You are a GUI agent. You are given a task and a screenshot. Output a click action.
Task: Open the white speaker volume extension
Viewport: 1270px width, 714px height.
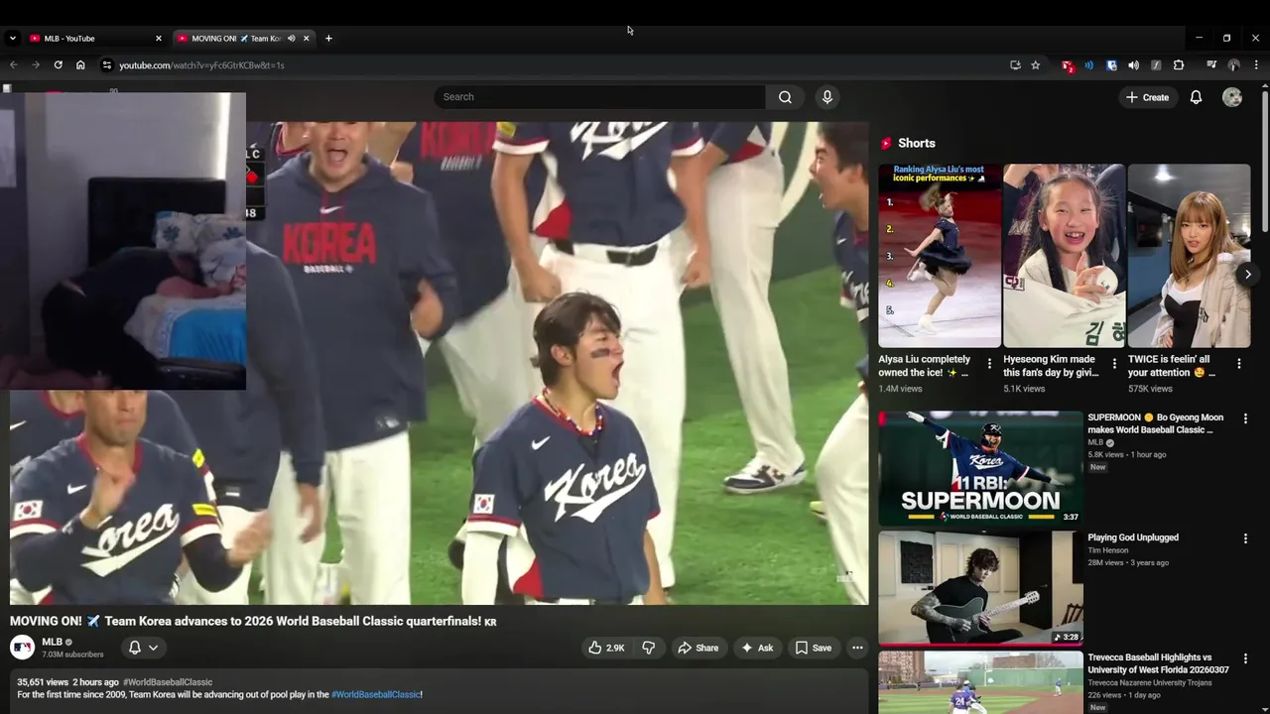(x=1133, y=65)
